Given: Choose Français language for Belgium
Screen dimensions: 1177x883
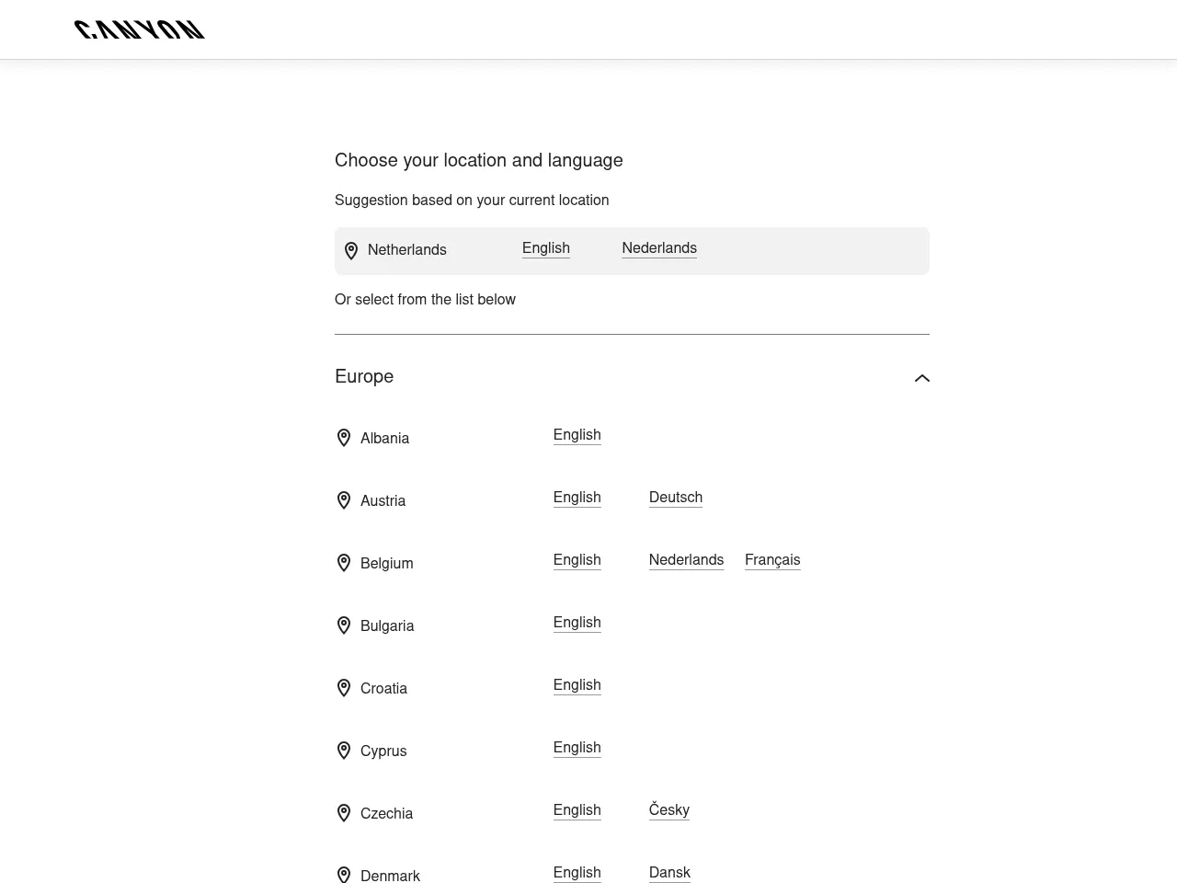Looking at the screenshot, I should (x=771, y=560).
